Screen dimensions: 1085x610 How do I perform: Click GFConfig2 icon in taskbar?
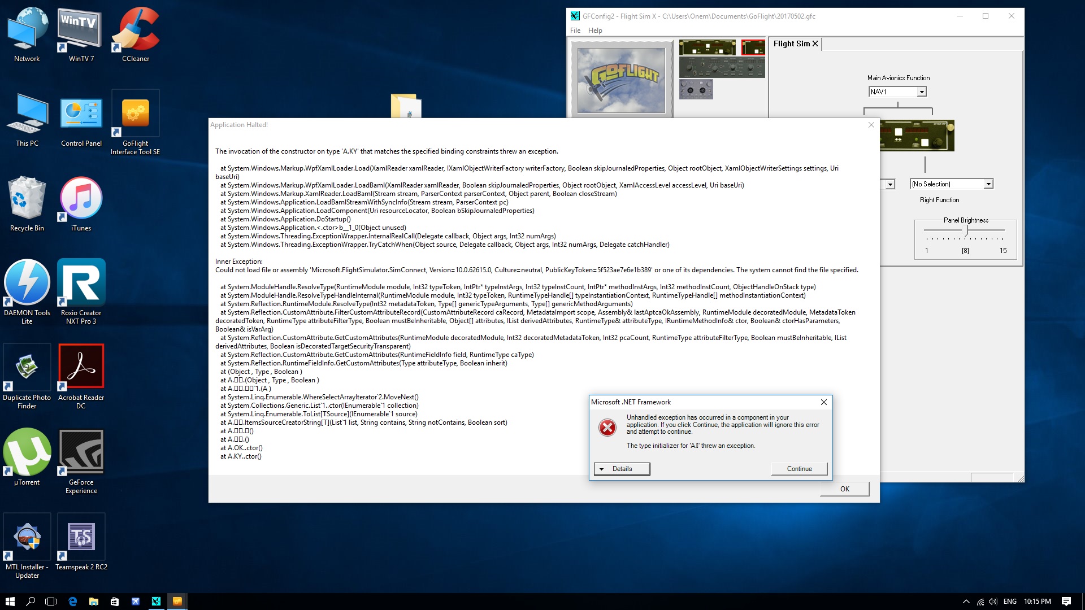tap(156, 602)
